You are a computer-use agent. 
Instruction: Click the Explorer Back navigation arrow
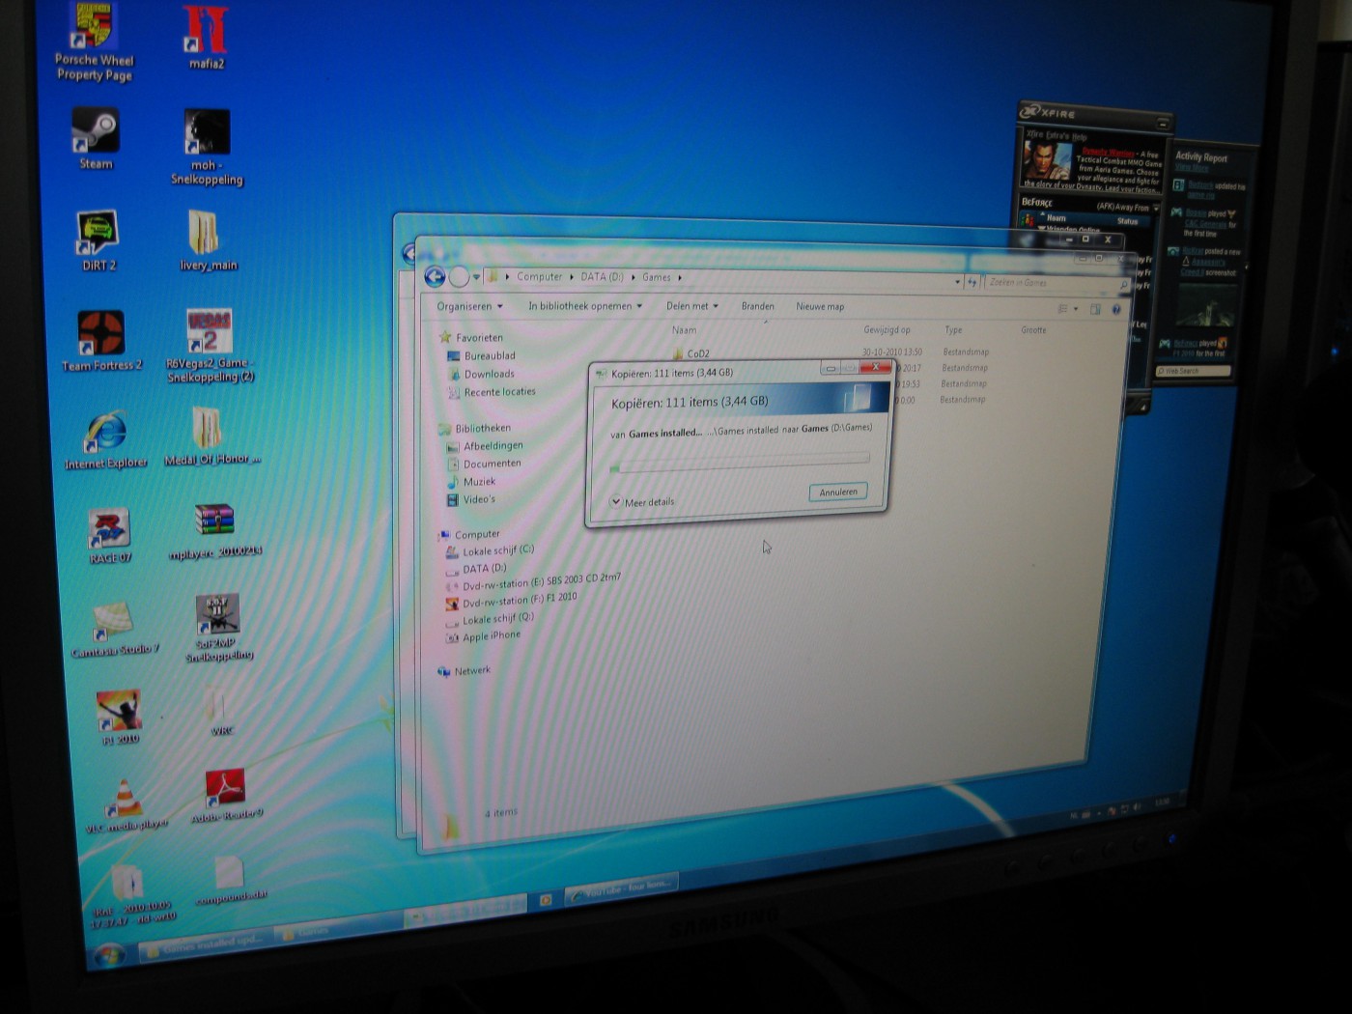click(435, 277)
